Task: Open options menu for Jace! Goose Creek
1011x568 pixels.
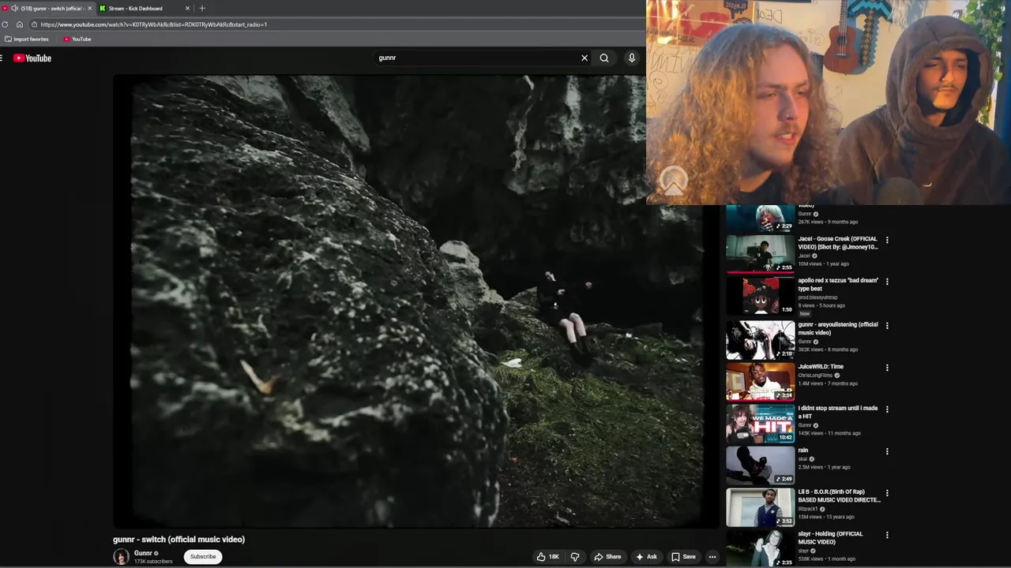Action: click(x=887, y=240)
